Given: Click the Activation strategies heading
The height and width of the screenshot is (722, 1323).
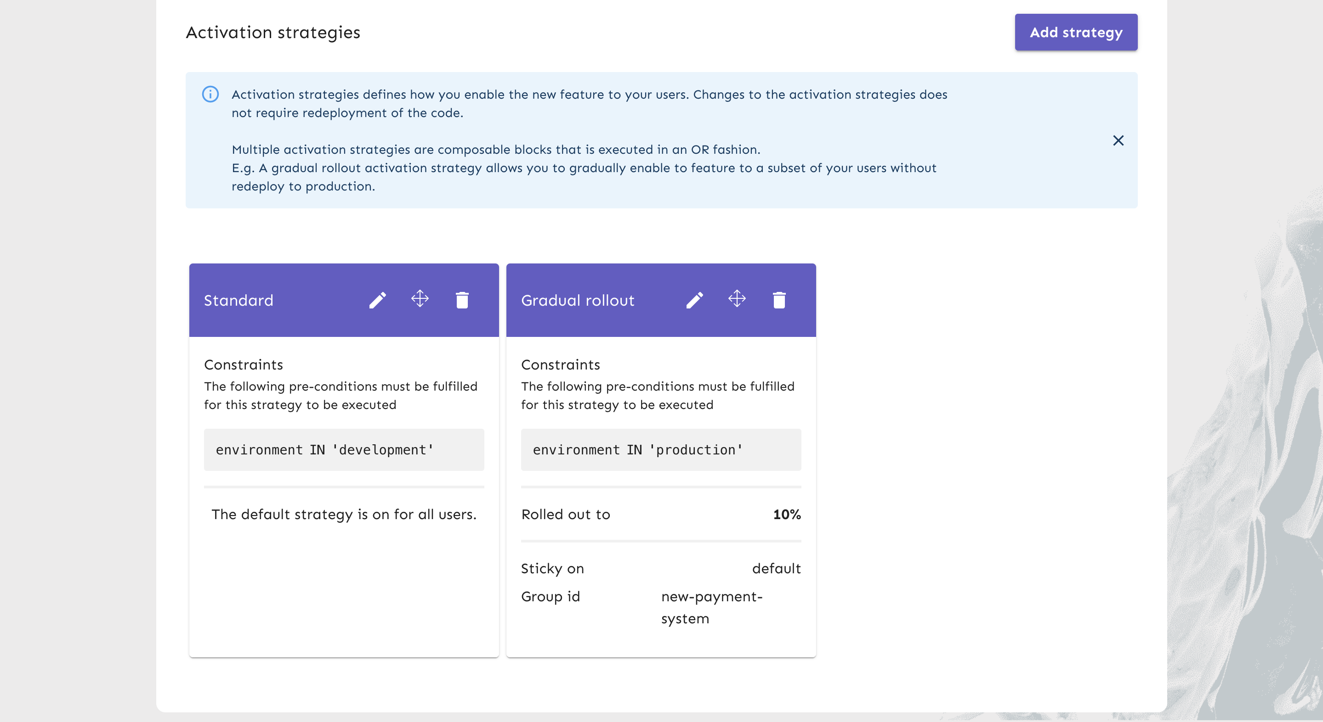Looking at the screenshot, I should click(273, 32).
